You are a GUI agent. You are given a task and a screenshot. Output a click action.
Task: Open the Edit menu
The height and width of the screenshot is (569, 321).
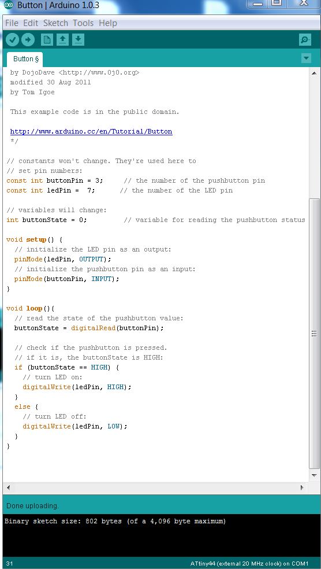point(31,23)
